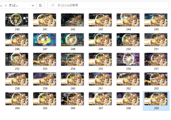171x120 pixels.
Task: Click the file name 240
Action: coord(17,29)
